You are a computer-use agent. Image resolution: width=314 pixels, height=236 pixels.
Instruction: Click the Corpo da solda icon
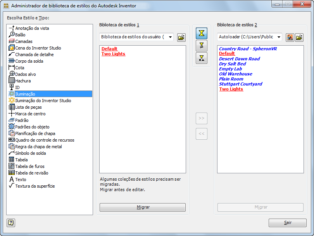coord(12,61)
